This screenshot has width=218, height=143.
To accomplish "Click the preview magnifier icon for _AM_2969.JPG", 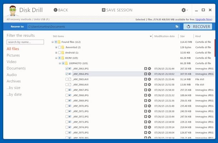I will [x=149, y=101].
